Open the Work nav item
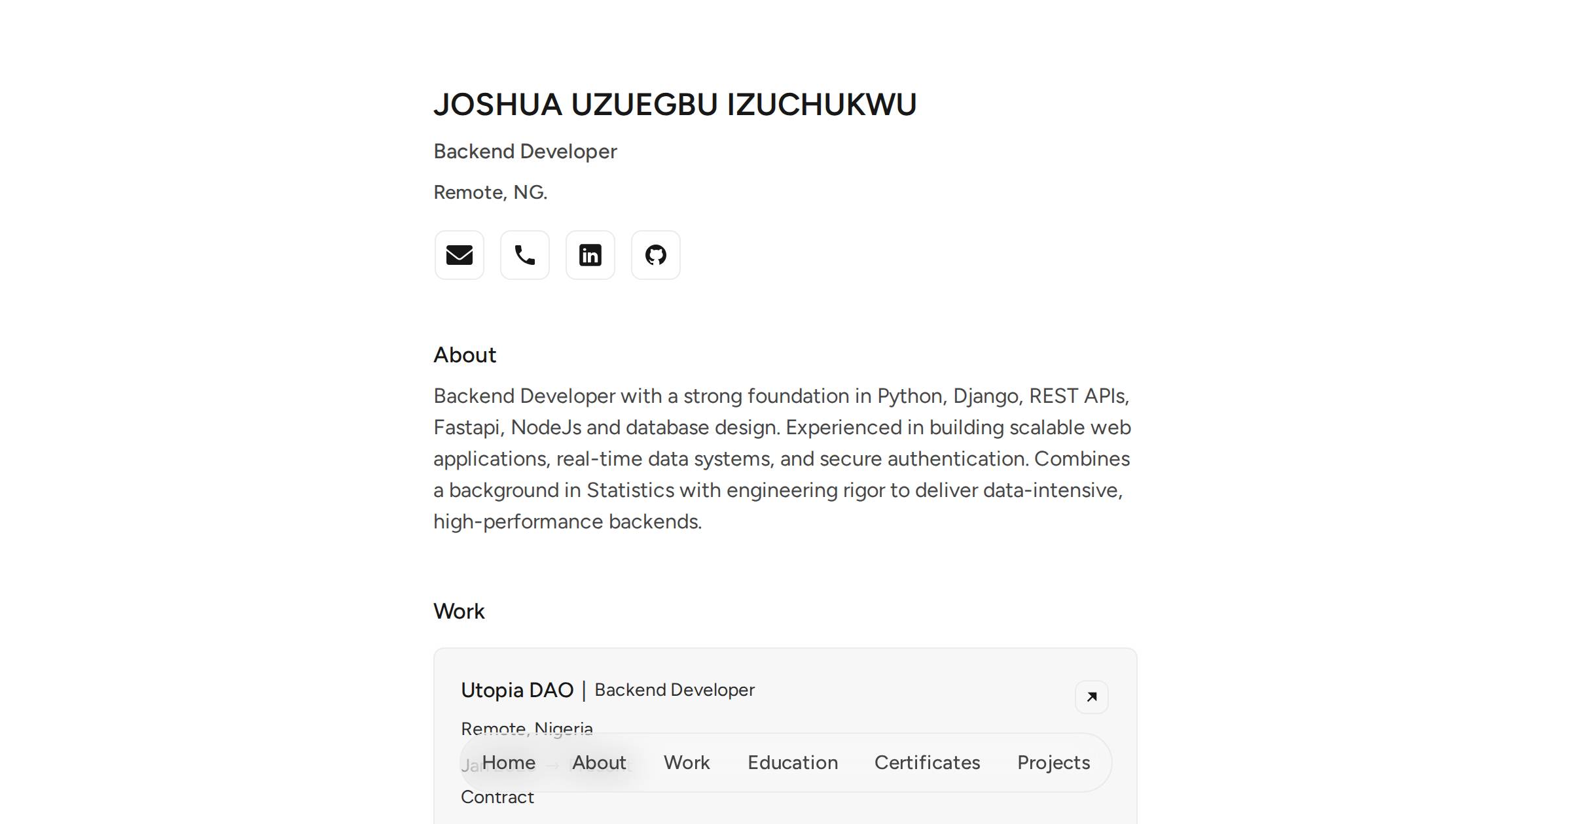The height and width of the screenshot is (824, 1571). (686, 763)
